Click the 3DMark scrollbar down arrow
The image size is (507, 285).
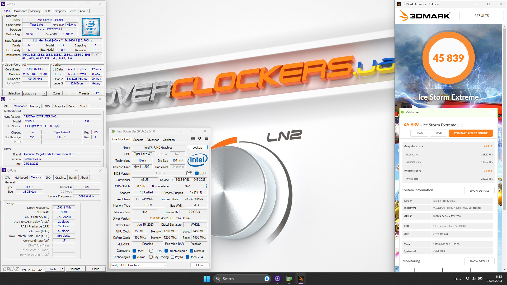tap(505, 270)
